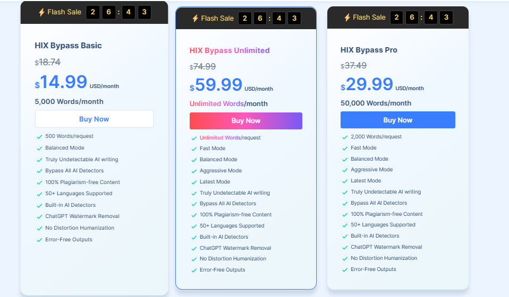The width and height of the screenshot is (509, 297).
Task: Click the lightning bolt icon on Pro plan
Action: (347, 18)
